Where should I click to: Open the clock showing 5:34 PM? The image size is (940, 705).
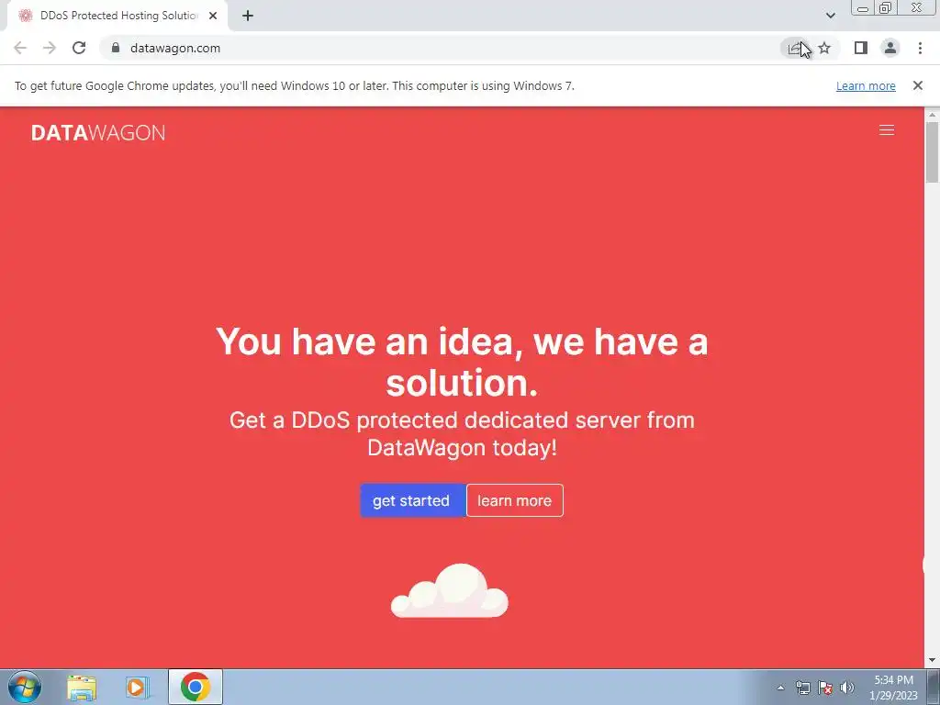(x=893, y=688)
